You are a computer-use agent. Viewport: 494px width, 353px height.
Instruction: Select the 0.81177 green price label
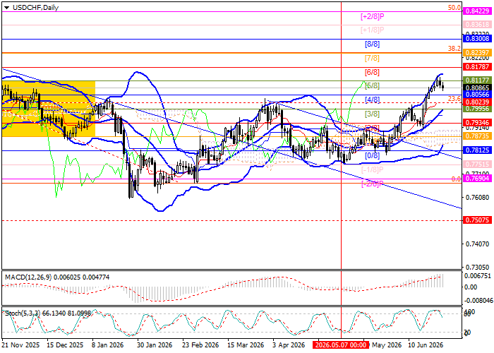point(477,80)
